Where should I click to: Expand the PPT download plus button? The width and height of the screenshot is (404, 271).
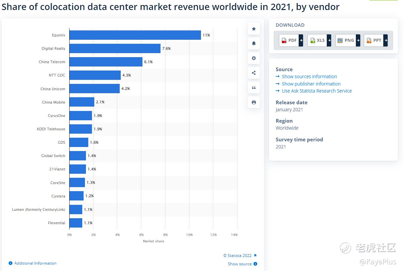386,40
